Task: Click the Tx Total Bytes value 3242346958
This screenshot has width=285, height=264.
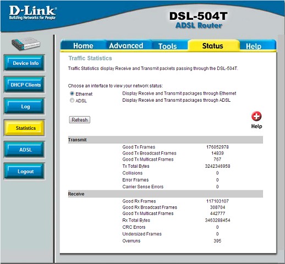Action: click(217, 166)
